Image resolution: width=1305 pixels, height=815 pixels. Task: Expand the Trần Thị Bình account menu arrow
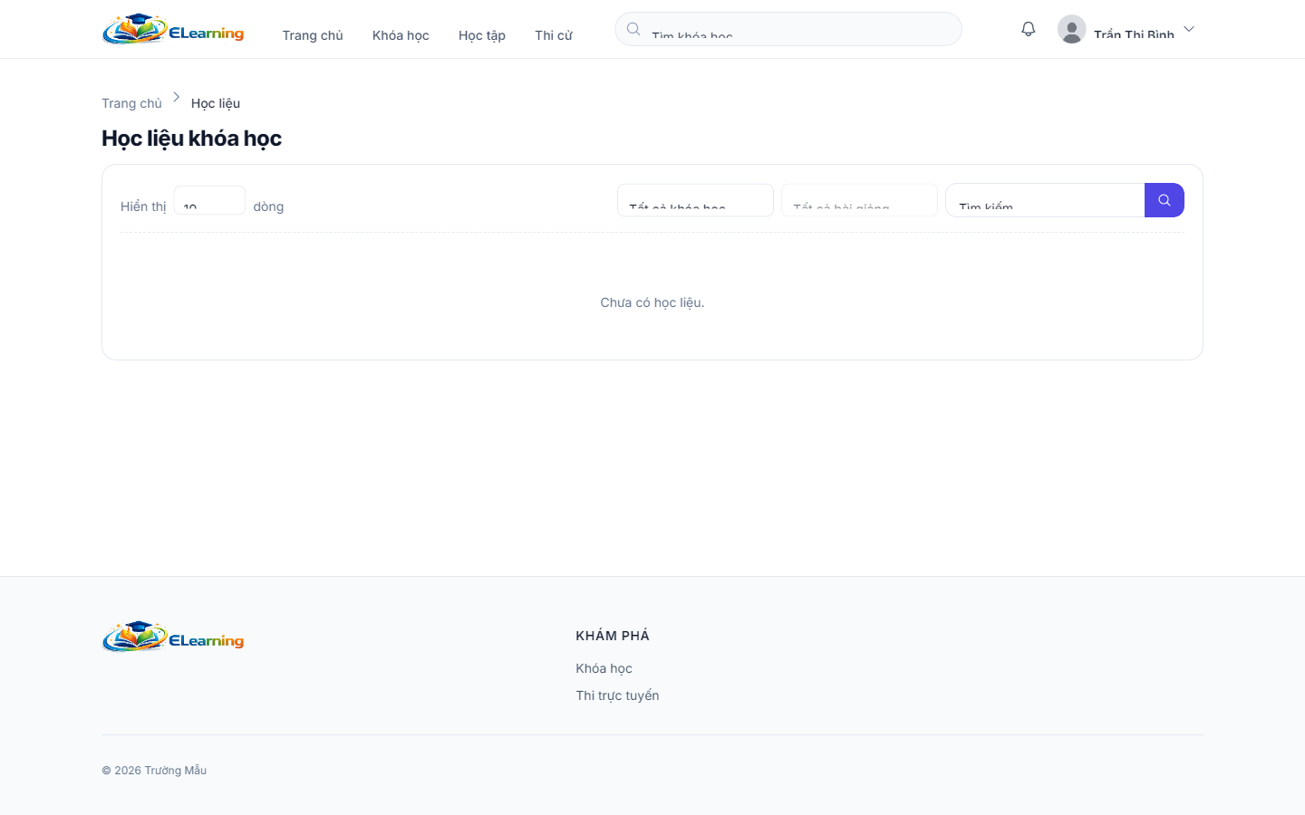[1189, 29]
